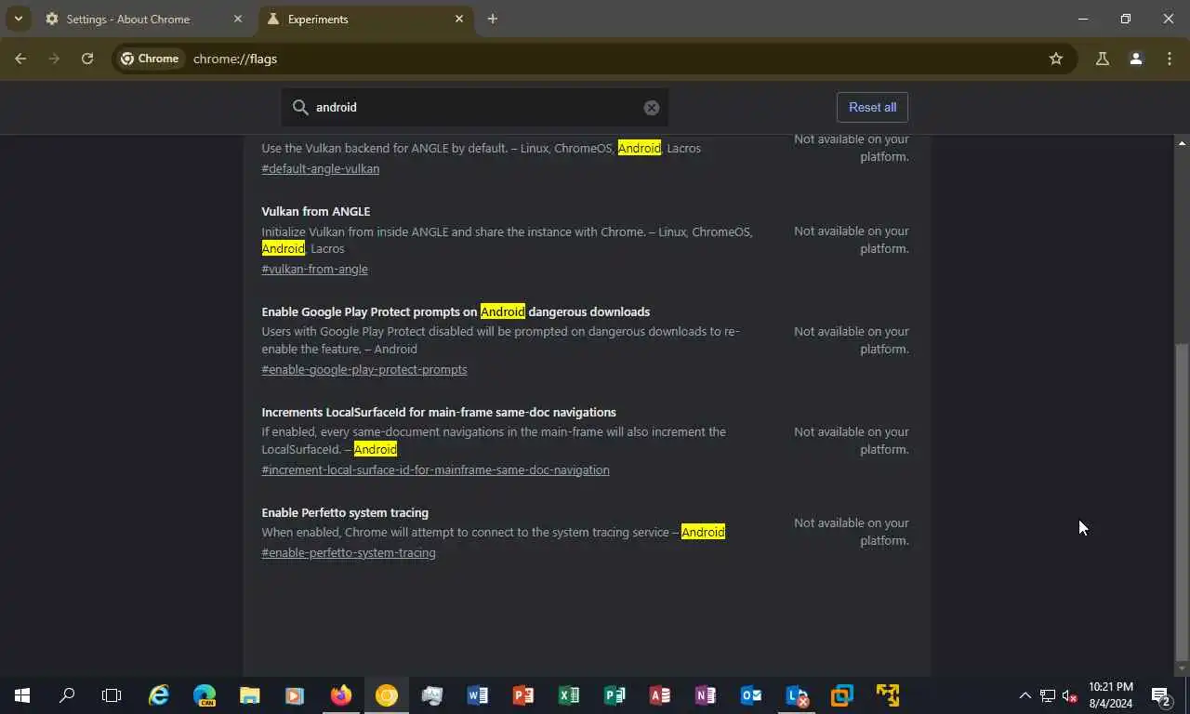Launch Word from the taskbar
This screenshot has width=1190, height=714.
tap(478, 695)
